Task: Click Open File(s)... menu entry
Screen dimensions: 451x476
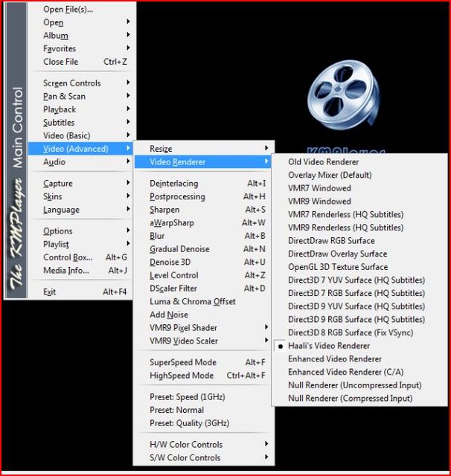Action: 81,10
